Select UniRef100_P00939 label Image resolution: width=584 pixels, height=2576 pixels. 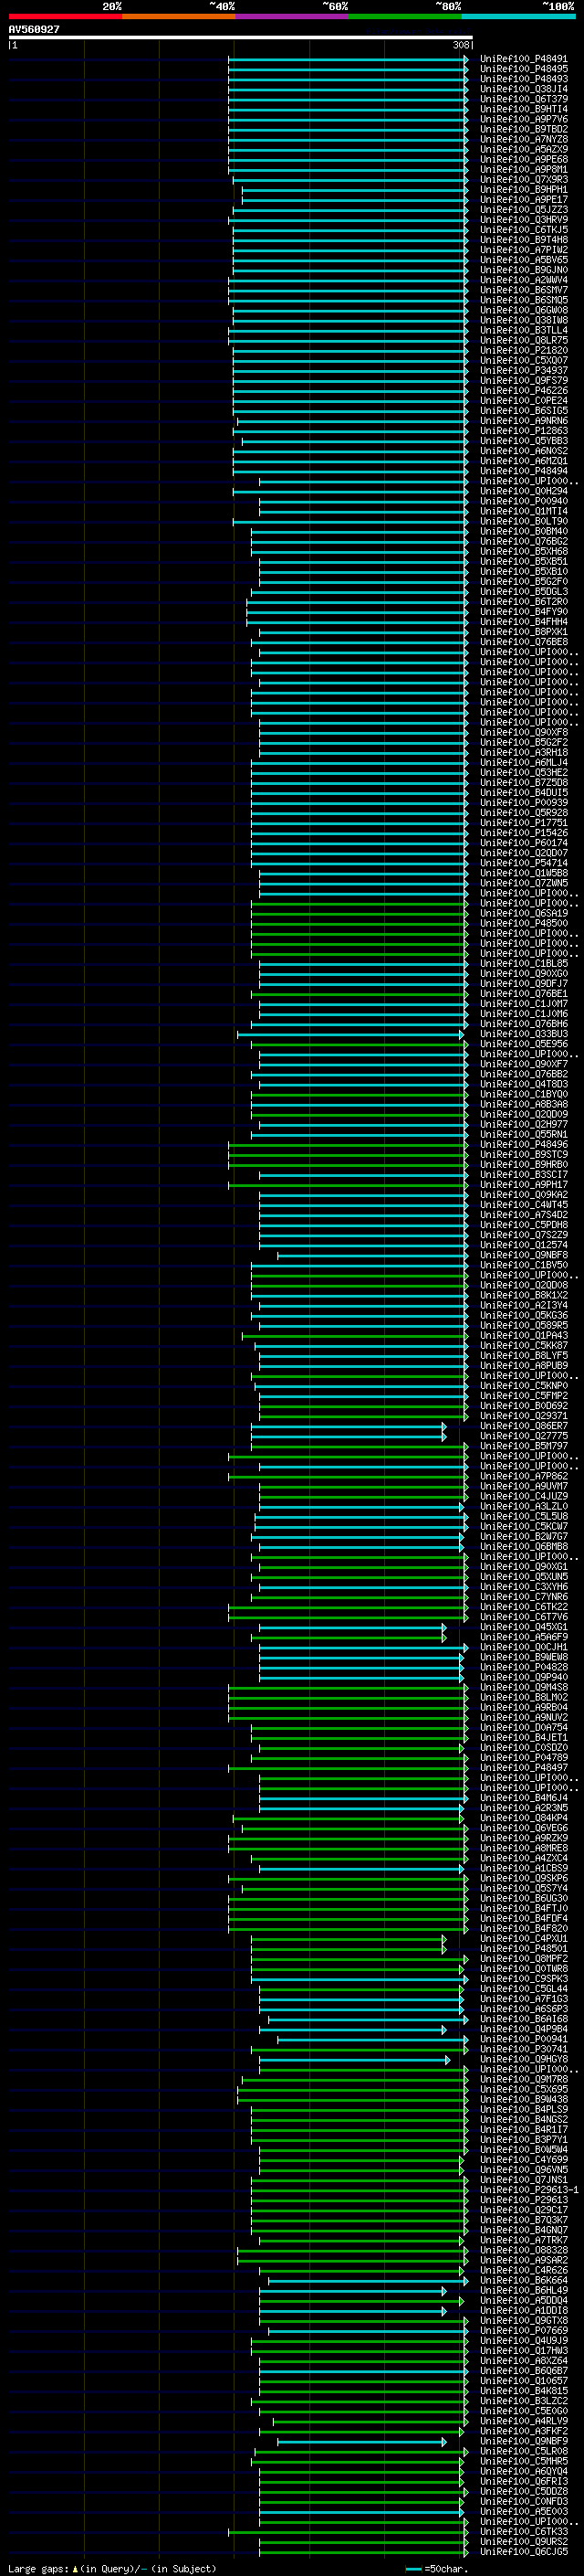tap(523, 803)
